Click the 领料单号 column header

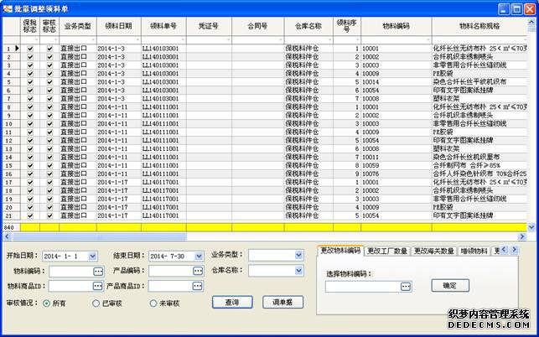[163, 27]
